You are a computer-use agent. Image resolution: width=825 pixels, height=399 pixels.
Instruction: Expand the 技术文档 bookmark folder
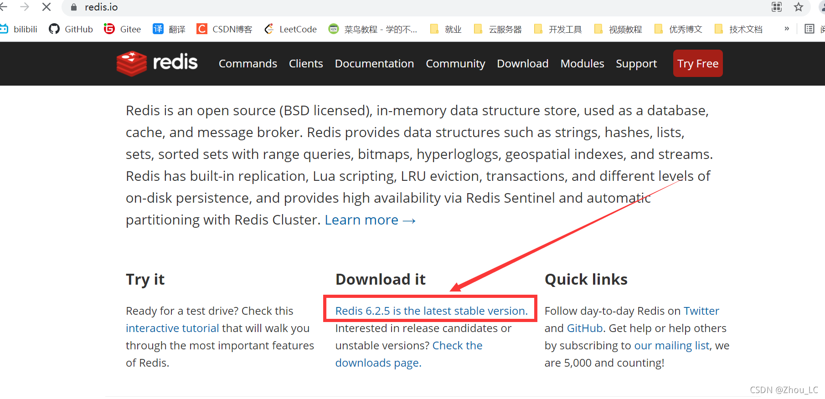coord(738,29)
